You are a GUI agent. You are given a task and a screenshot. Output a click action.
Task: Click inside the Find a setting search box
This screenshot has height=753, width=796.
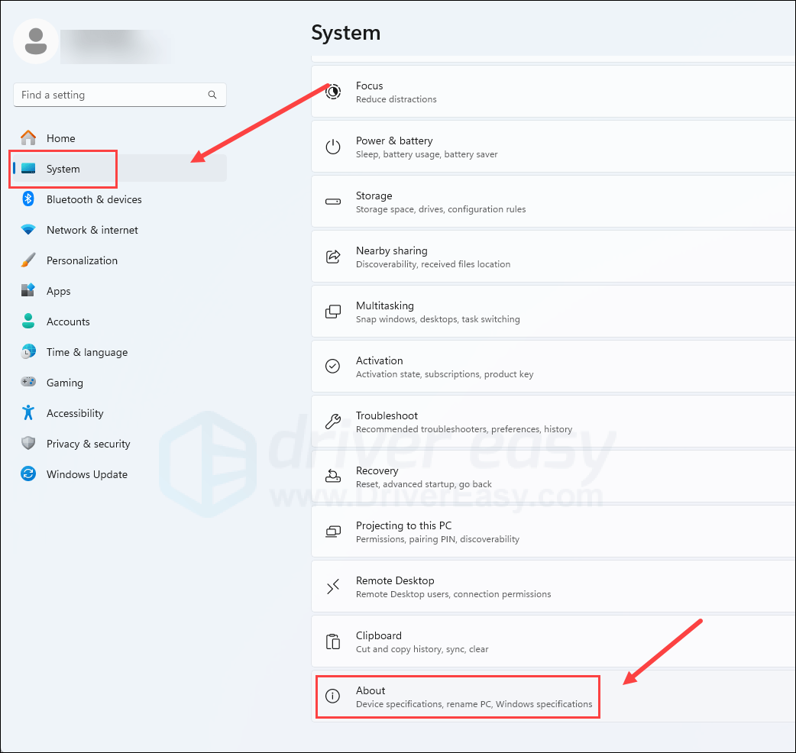click(x=115, y=95)
